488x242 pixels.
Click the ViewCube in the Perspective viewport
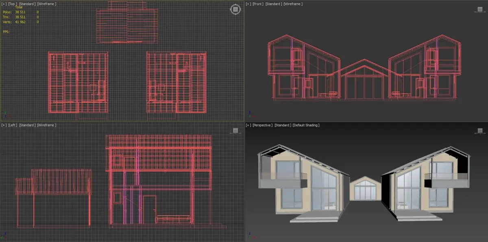(x=480, y=131)
